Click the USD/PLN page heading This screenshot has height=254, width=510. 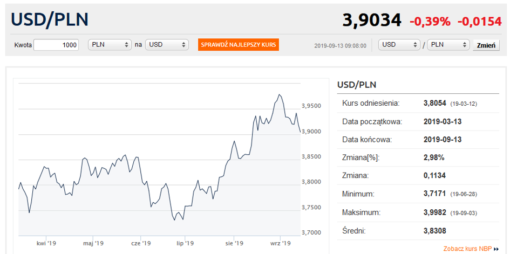[50, 19]
